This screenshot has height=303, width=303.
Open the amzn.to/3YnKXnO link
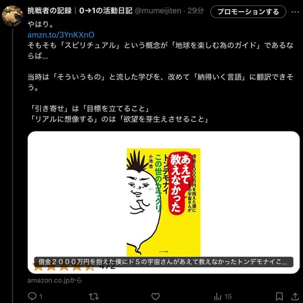pos(61,35)
